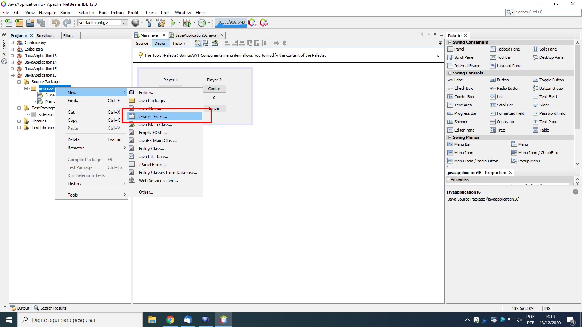The width and height of the screenshot is (582, 327).
Task: Run the project with the green play icon
Action: (173, 23)
